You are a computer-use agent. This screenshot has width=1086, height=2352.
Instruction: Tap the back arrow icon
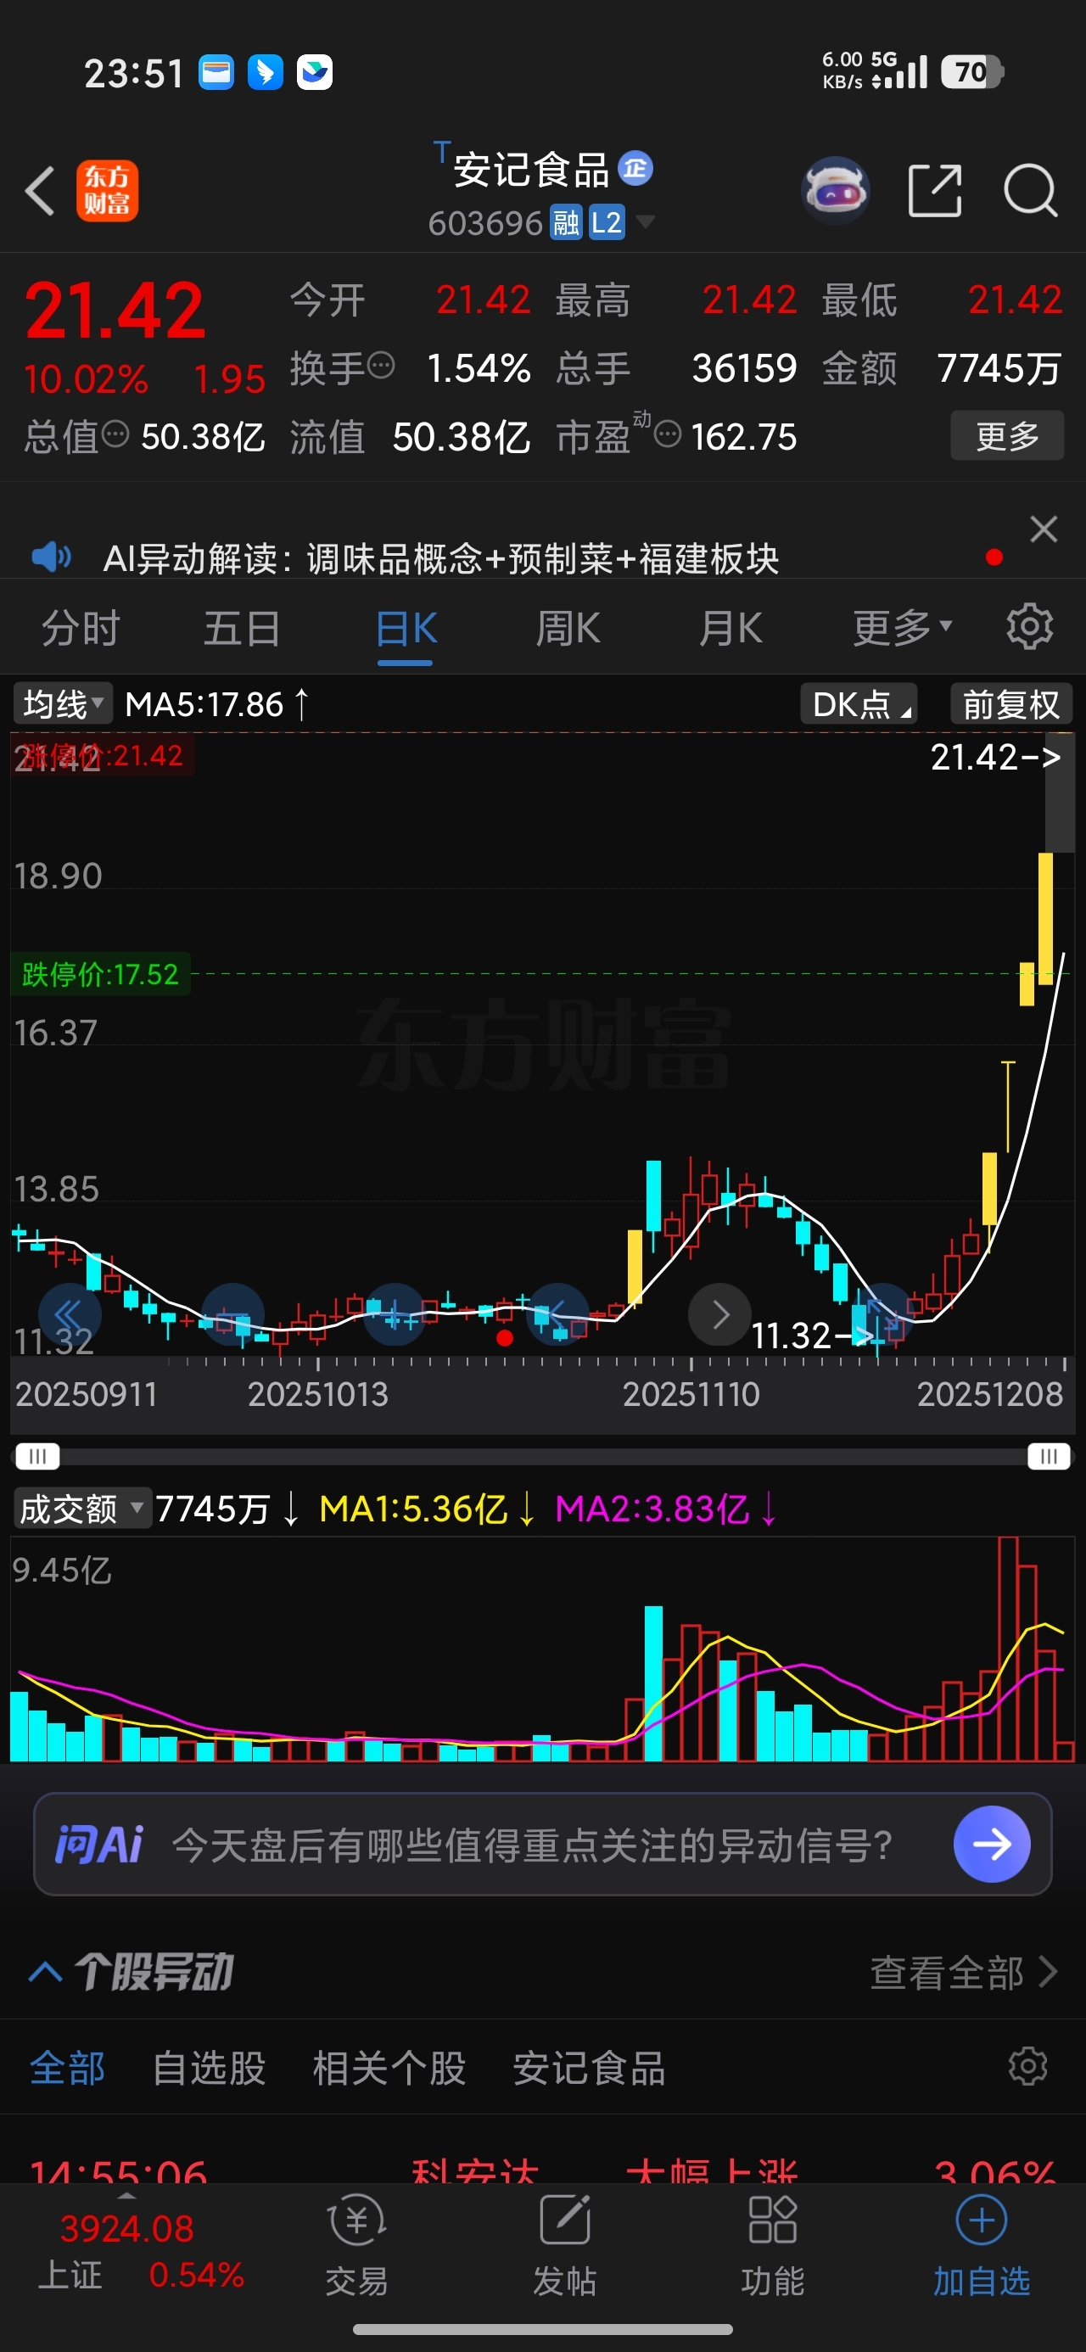pos(40,191)
